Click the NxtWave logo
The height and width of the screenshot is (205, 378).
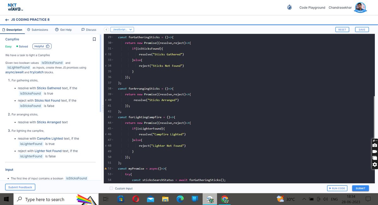(16, 7)
